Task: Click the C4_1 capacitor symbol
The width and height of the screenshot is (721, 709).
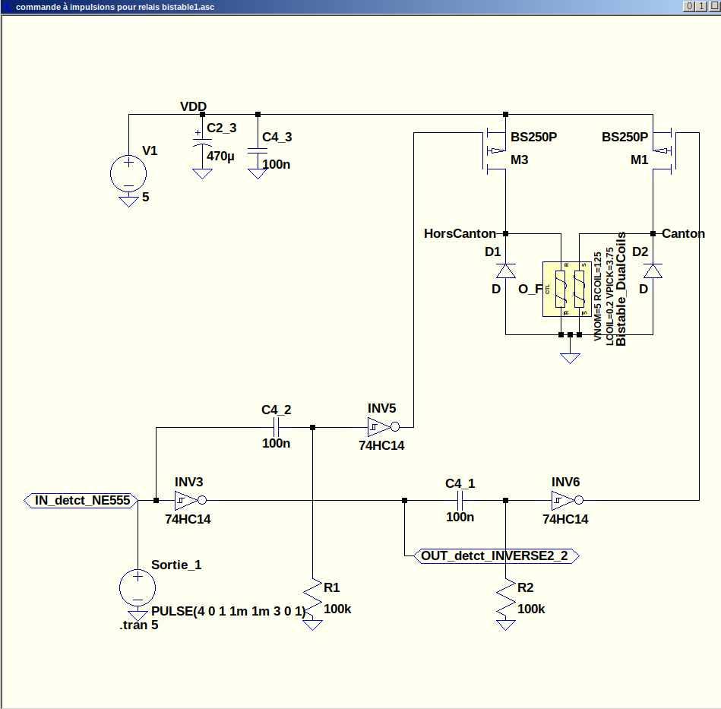Action: 460,500
